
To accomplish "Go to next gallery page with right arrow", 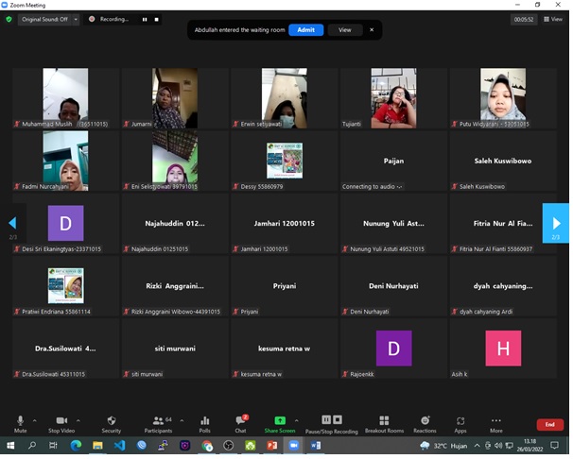I will click(x=555, y=223).
